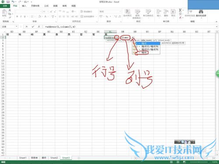Open Find and Select binoculars
The width and height of the screenshot is (219, 164).
(201, 13)
